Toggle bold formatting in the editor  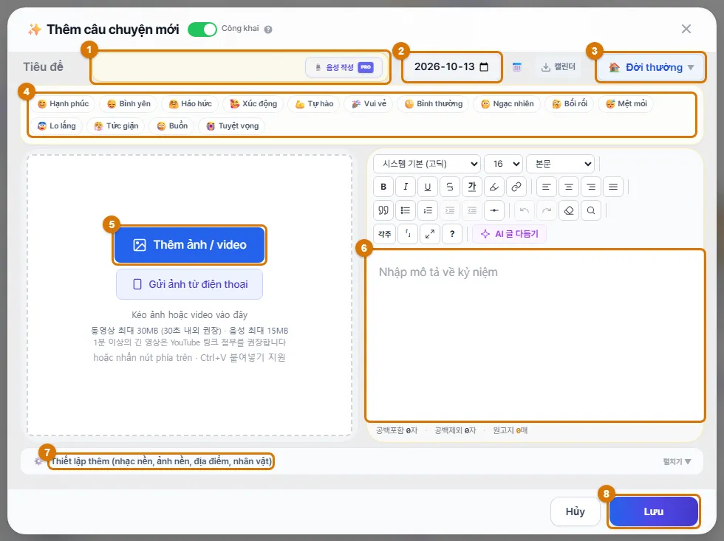click(383, 187)
